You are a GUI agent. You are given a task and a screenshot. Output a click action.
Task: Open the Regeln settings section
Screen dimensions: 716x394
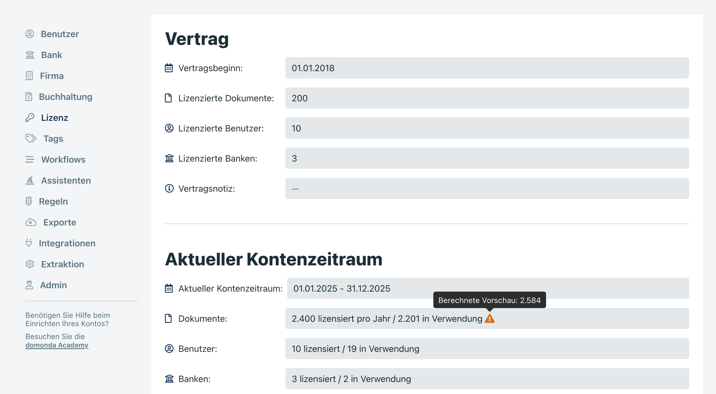coord(54,201)
